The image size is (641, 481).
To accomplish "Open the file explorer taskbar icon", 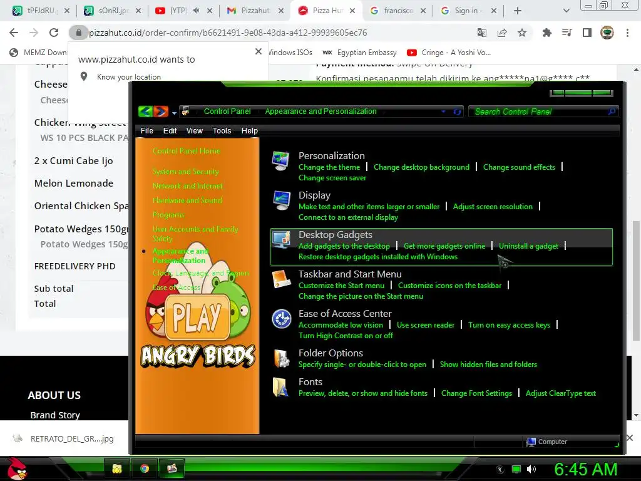I will pyautogui.click(x=117, y=468).
